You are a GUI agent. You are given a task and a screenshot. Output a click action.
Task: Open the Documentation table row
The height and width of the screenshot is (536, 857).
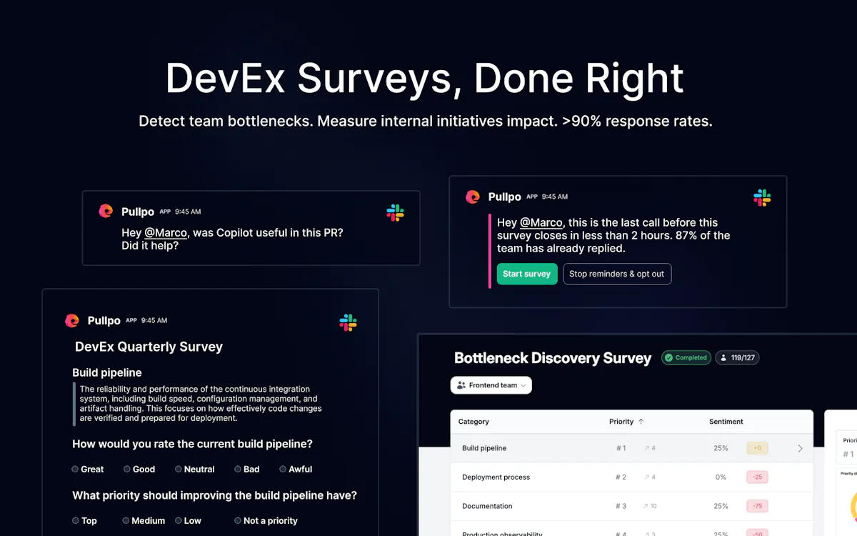(632, 506)
